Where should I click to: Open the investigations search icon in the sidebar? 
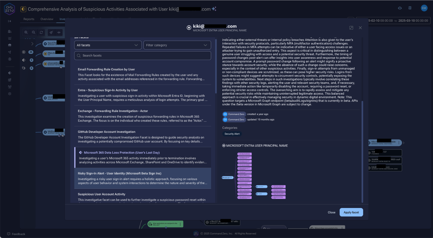coord(10,31)
